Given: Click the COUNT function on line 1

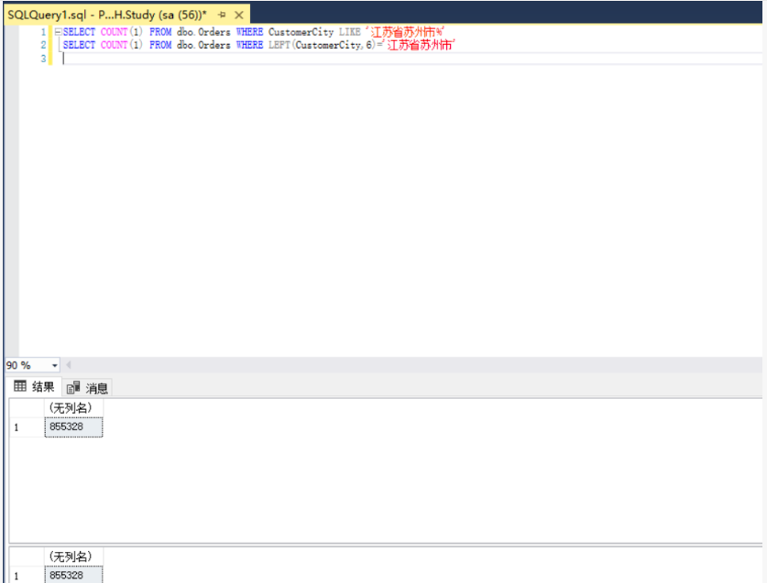Looking at the screenshot, I should [x=114, y=32].
